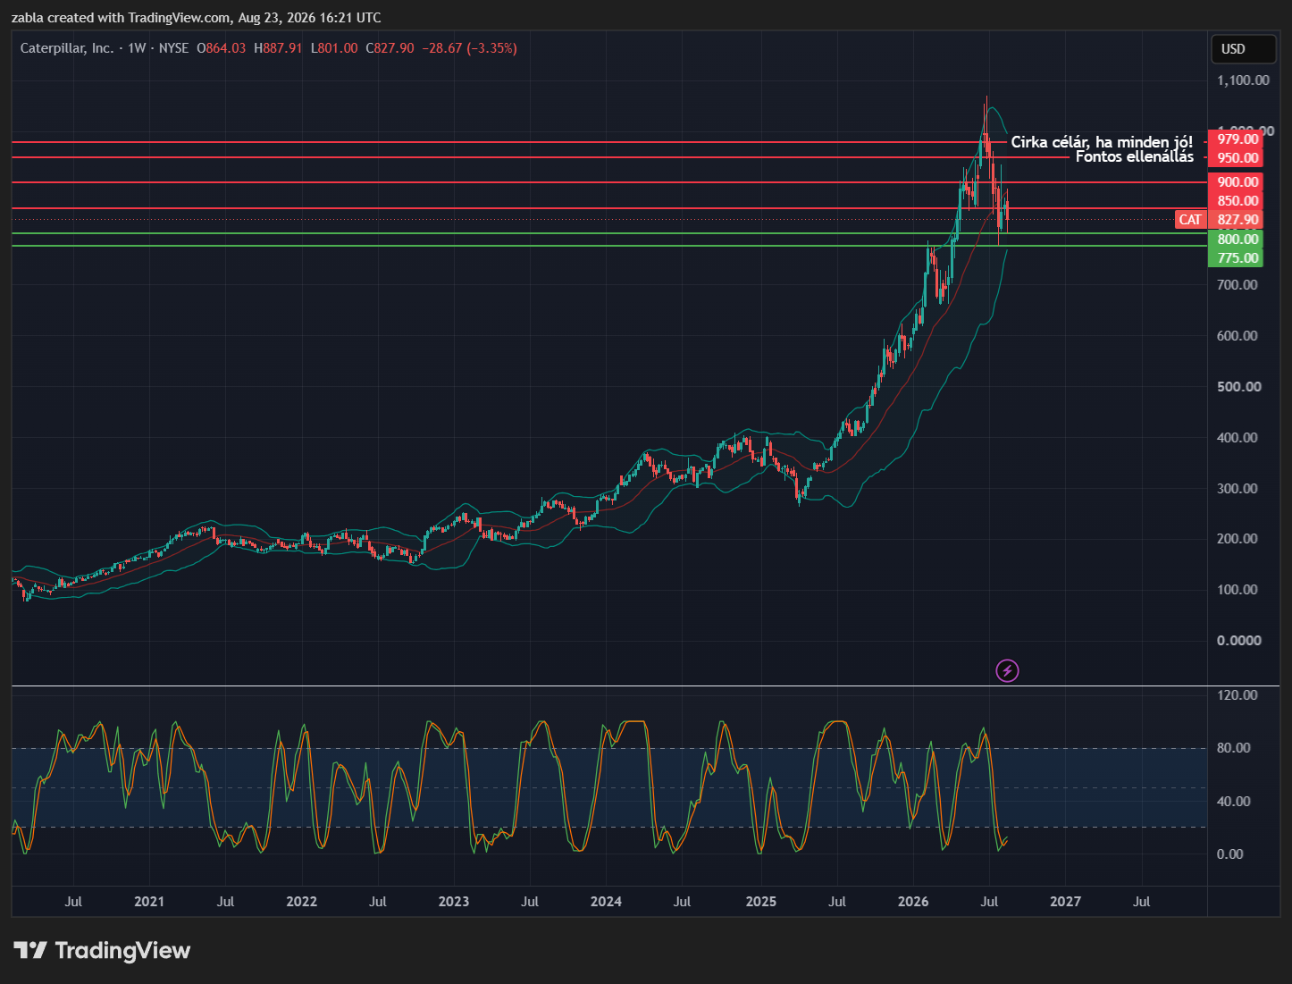Select the Caterpillar, Inc. symbol title

(x=67, y=48)
